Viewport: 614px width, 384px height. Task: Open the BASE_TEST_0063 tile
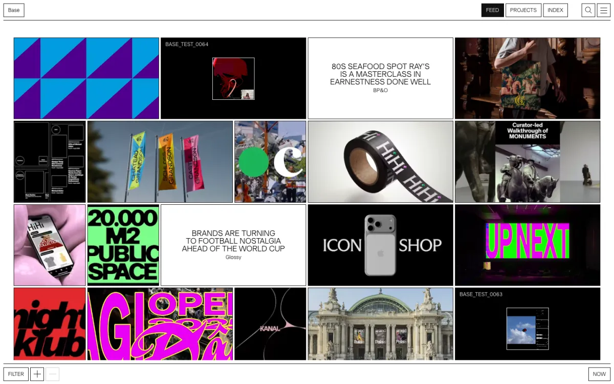(528, 324)
